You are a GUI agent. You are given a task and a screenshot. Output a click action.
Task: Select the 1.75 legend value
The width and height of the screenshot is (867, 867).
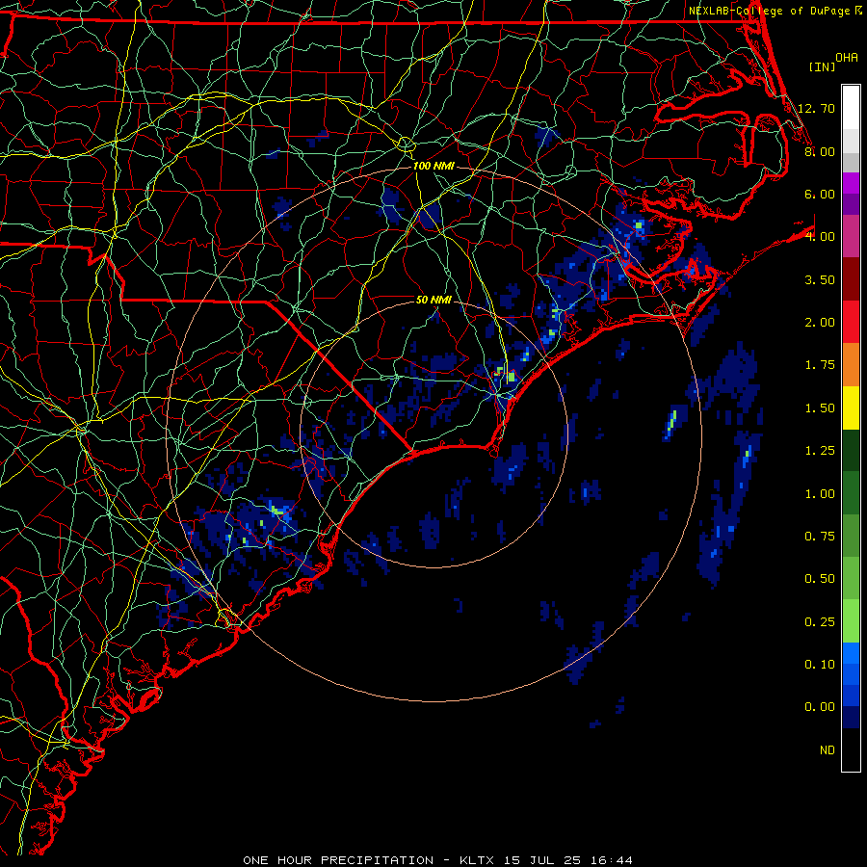point(820,365)
